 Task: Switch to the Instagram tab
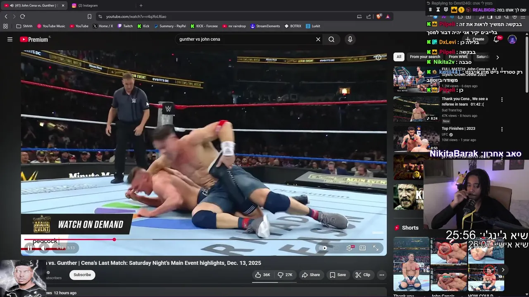pos(100,5)
